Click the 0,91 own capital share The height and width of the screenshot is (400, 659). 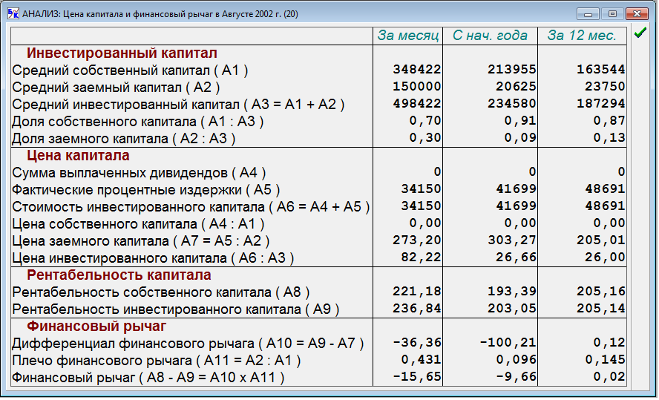click(520, 121)
